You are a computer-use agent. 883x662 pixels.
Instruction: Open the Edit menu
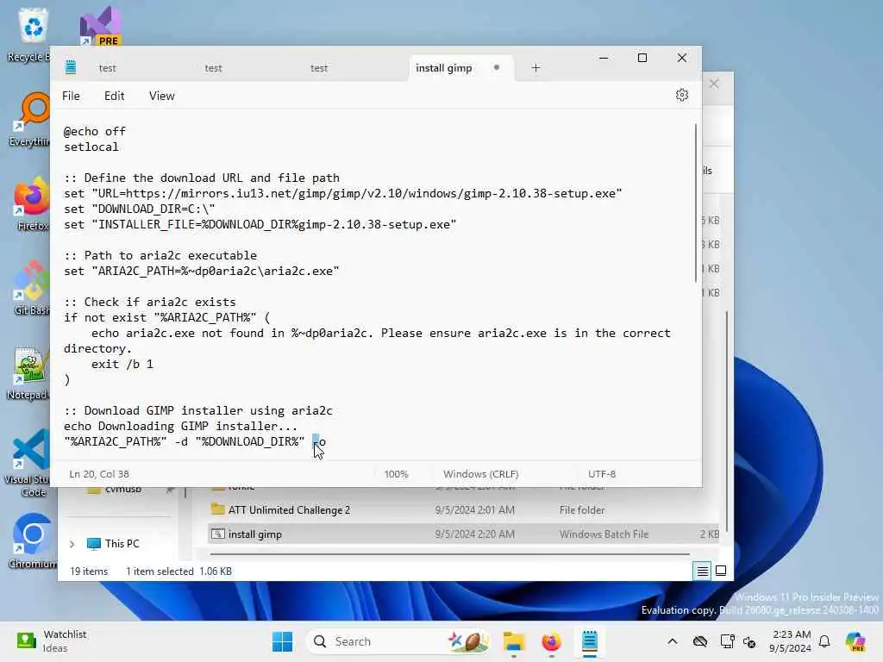coord(115,96)
